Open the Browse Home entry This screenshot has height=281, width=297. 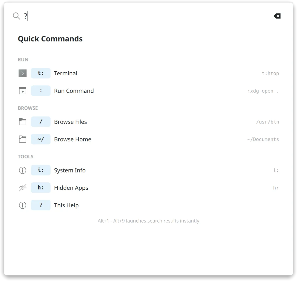148,139
